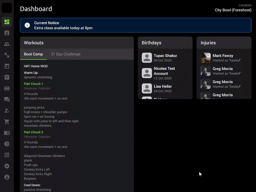Click 'high knees + shoulder pumps' line

tap(45, 112)
